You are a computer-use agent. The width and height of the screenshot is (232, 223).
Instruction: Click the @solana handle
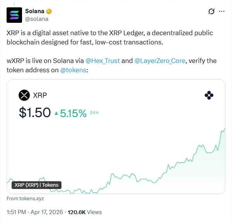tap(37, 19)
